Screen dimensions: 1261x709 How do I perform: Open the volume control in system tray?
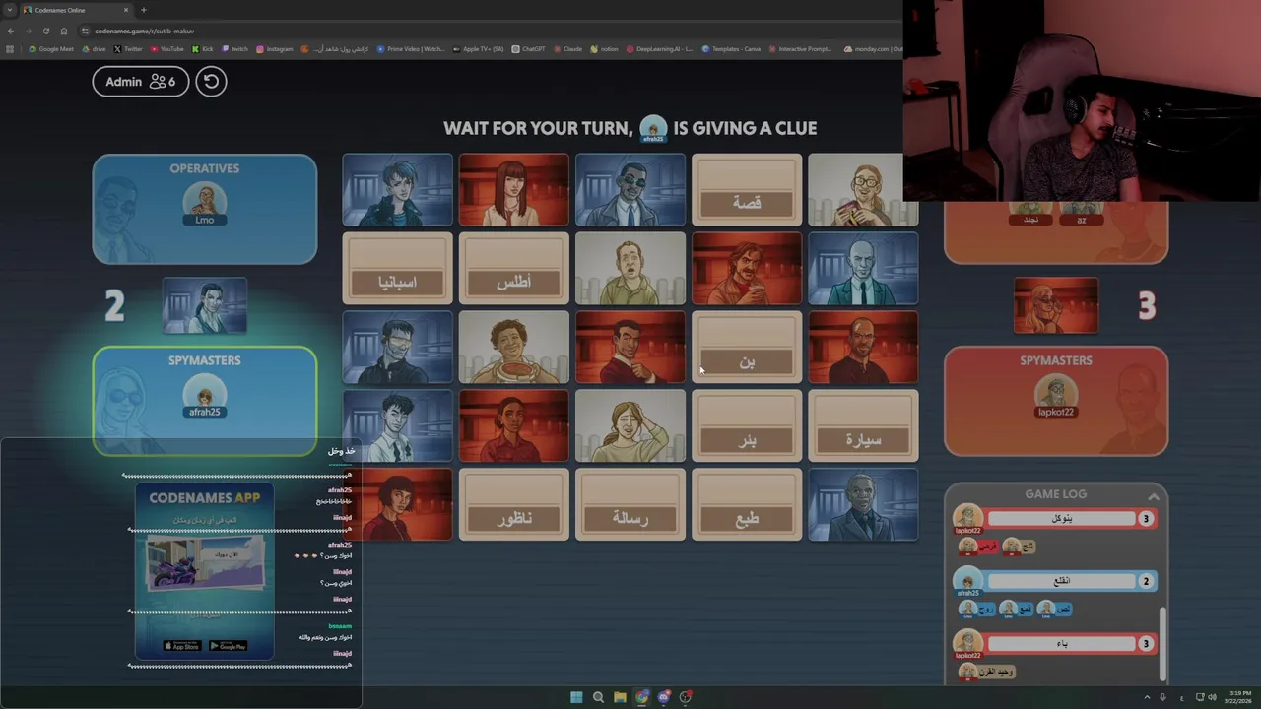[1212, 697]
